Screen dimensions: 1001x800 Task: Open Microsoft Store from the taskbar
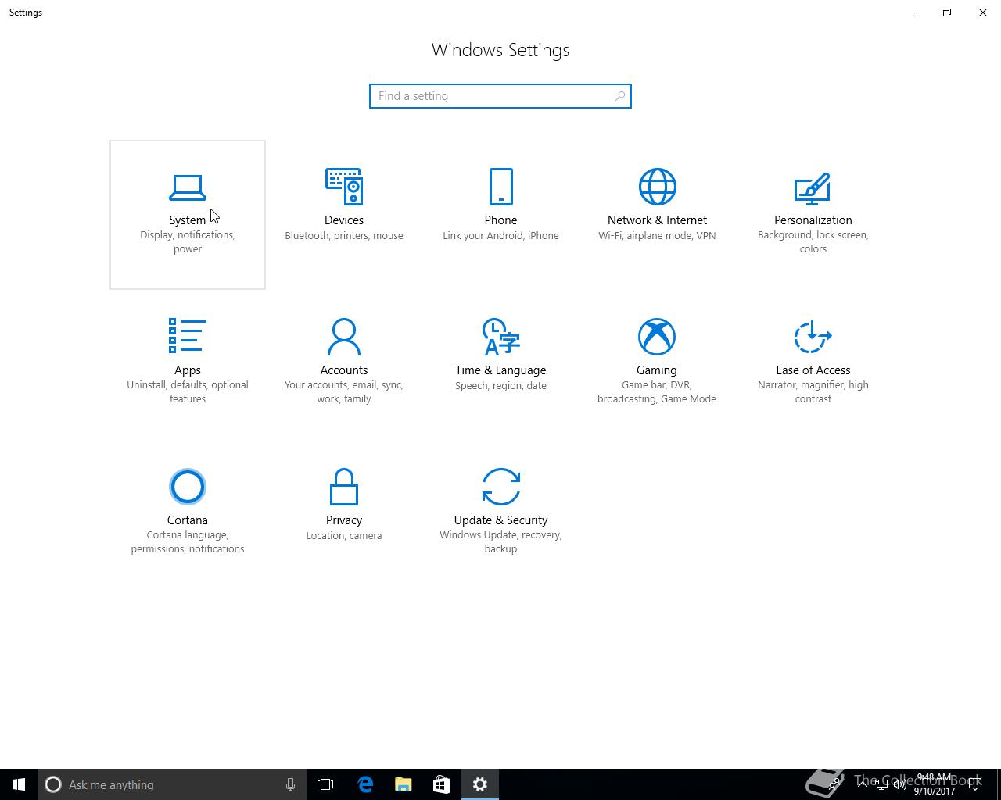tap(442, 784)
